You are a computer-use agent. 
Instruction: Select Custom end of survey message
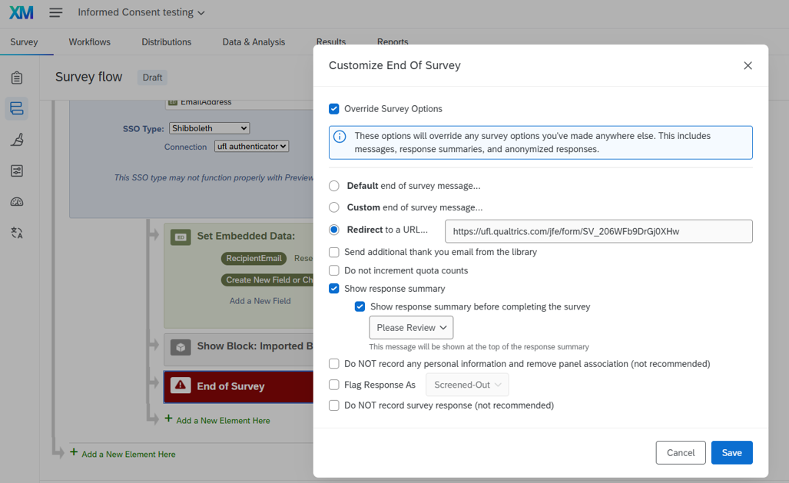[x=334, y=207]
